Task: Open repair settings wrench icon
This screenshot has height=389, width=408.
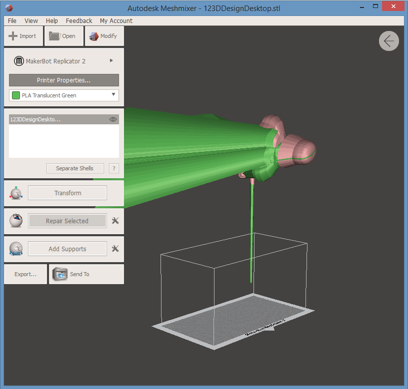Action: pyautogui.click(x=115, y=221)
